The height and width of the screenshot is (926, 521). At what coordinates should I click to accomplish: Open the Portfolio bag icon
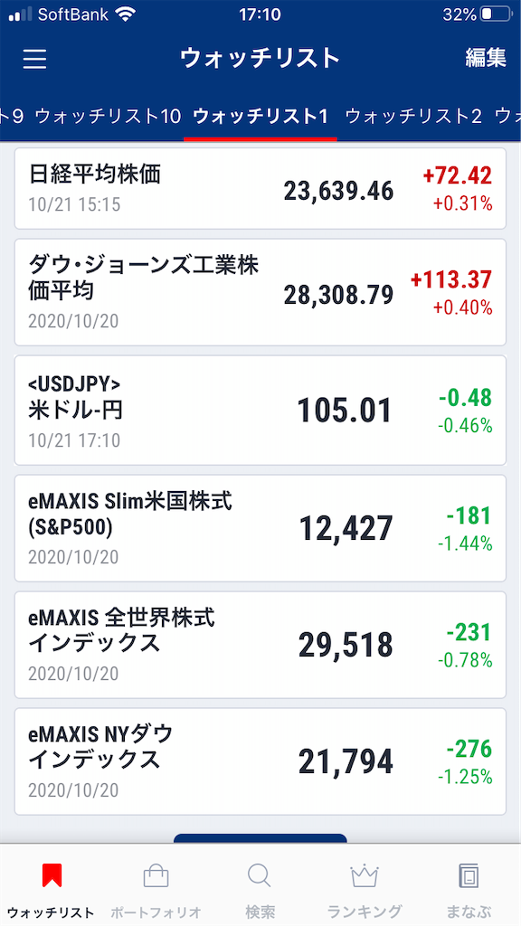click(x=156, y=875)
